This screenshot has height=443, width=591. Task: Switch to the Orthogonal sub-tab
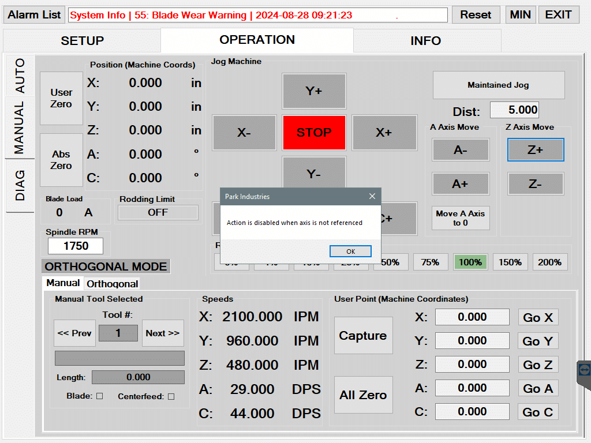113,284
